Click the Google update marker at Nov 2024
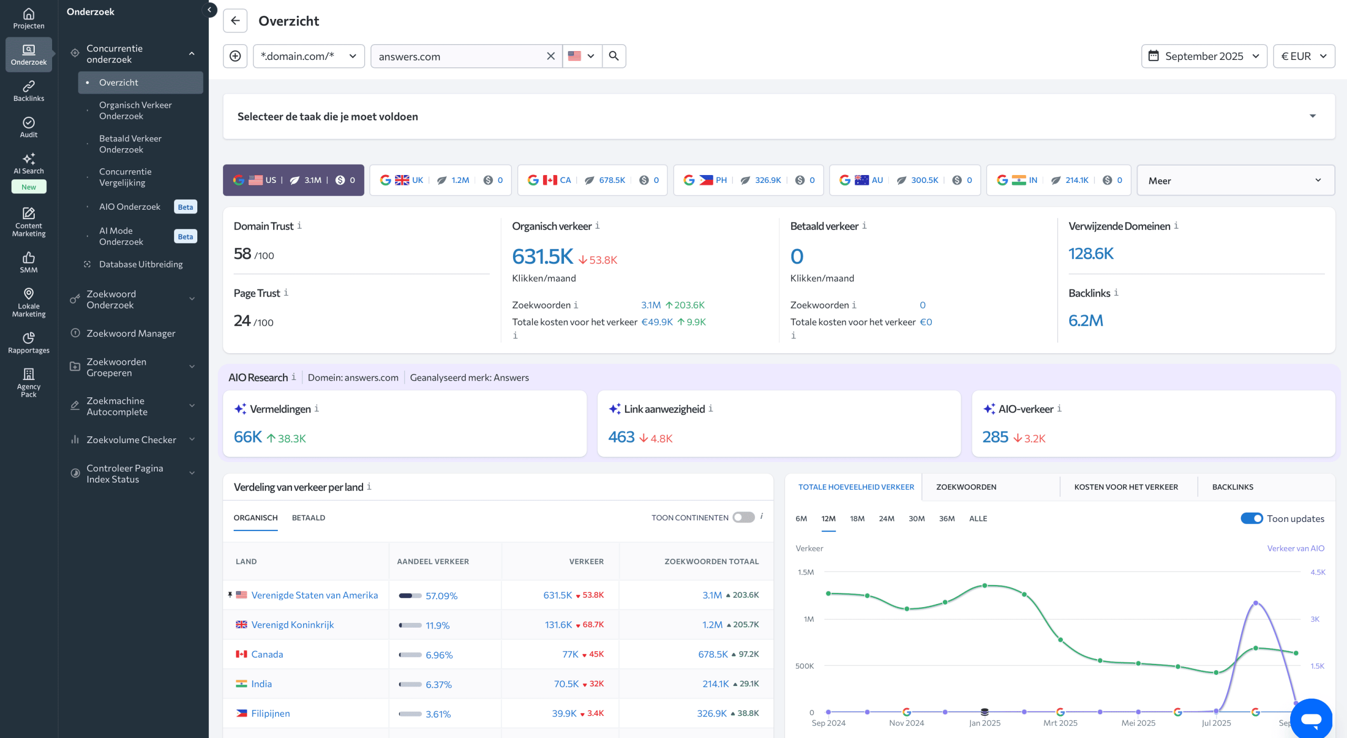 point(907,712)
